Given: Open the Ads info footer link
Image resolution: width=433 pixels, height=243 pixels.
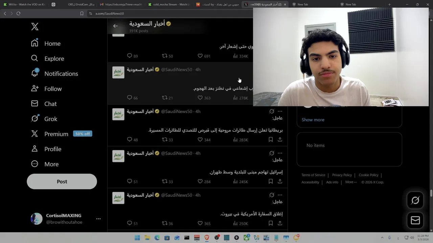Looking at the screenshot, I should pyautogui.click(x=332, y=182).
